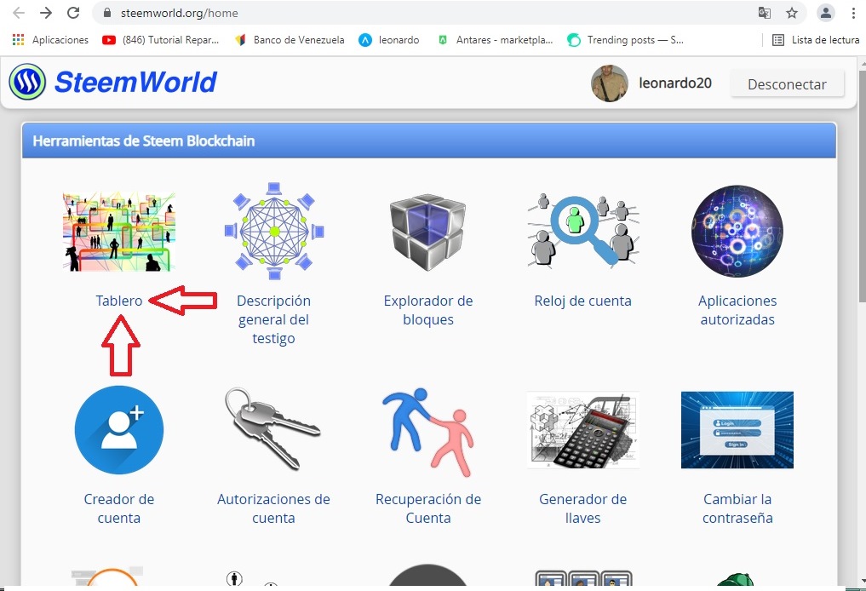Image resolution: width=866 pixels, height=591 pixels.
Task: Click the SteemWorld title text
Action: tap(136, 83)
